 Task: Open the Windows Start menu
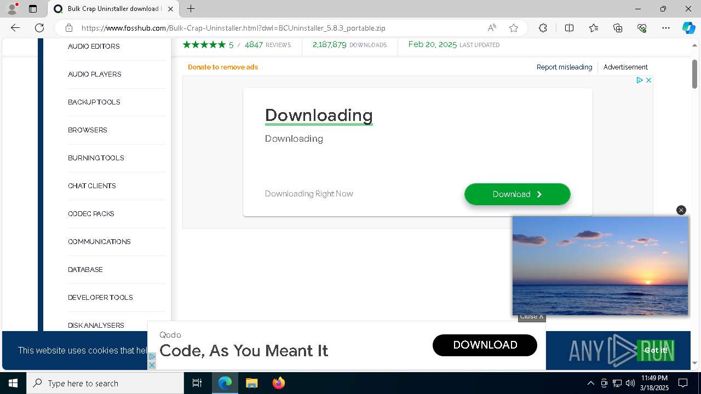pos(13,383)
